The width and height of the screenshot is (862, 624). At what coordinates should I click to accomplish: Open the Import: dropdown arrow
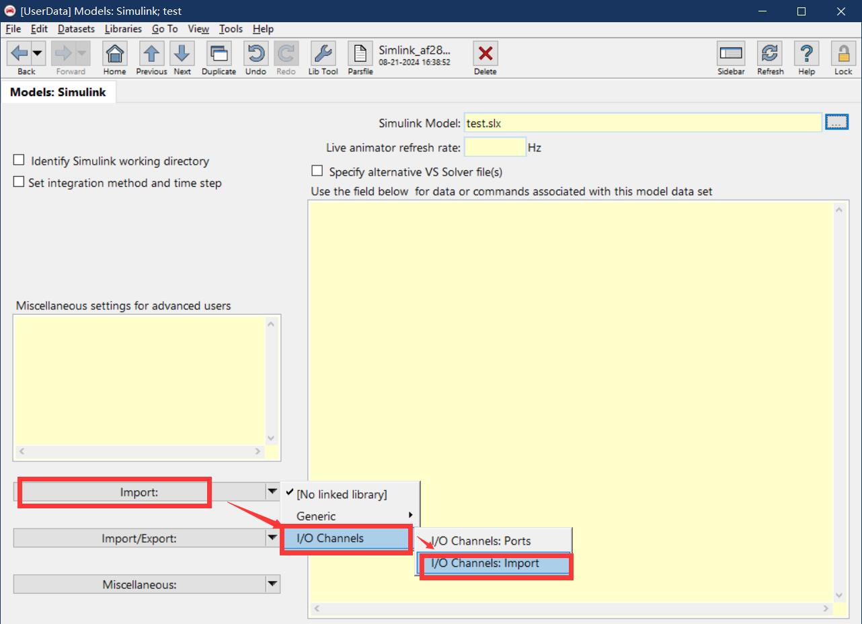pyautogui.click(x=272, y=492)
